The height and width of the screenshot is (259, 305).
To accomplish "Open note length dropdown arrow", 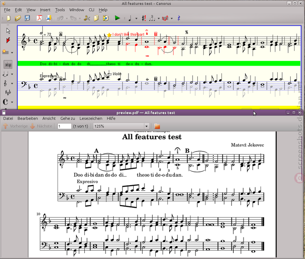I will click(136, 19).
